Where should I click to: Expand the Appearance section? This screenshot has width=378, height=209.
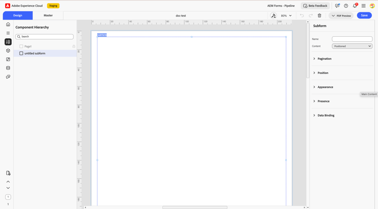point(323,87)
